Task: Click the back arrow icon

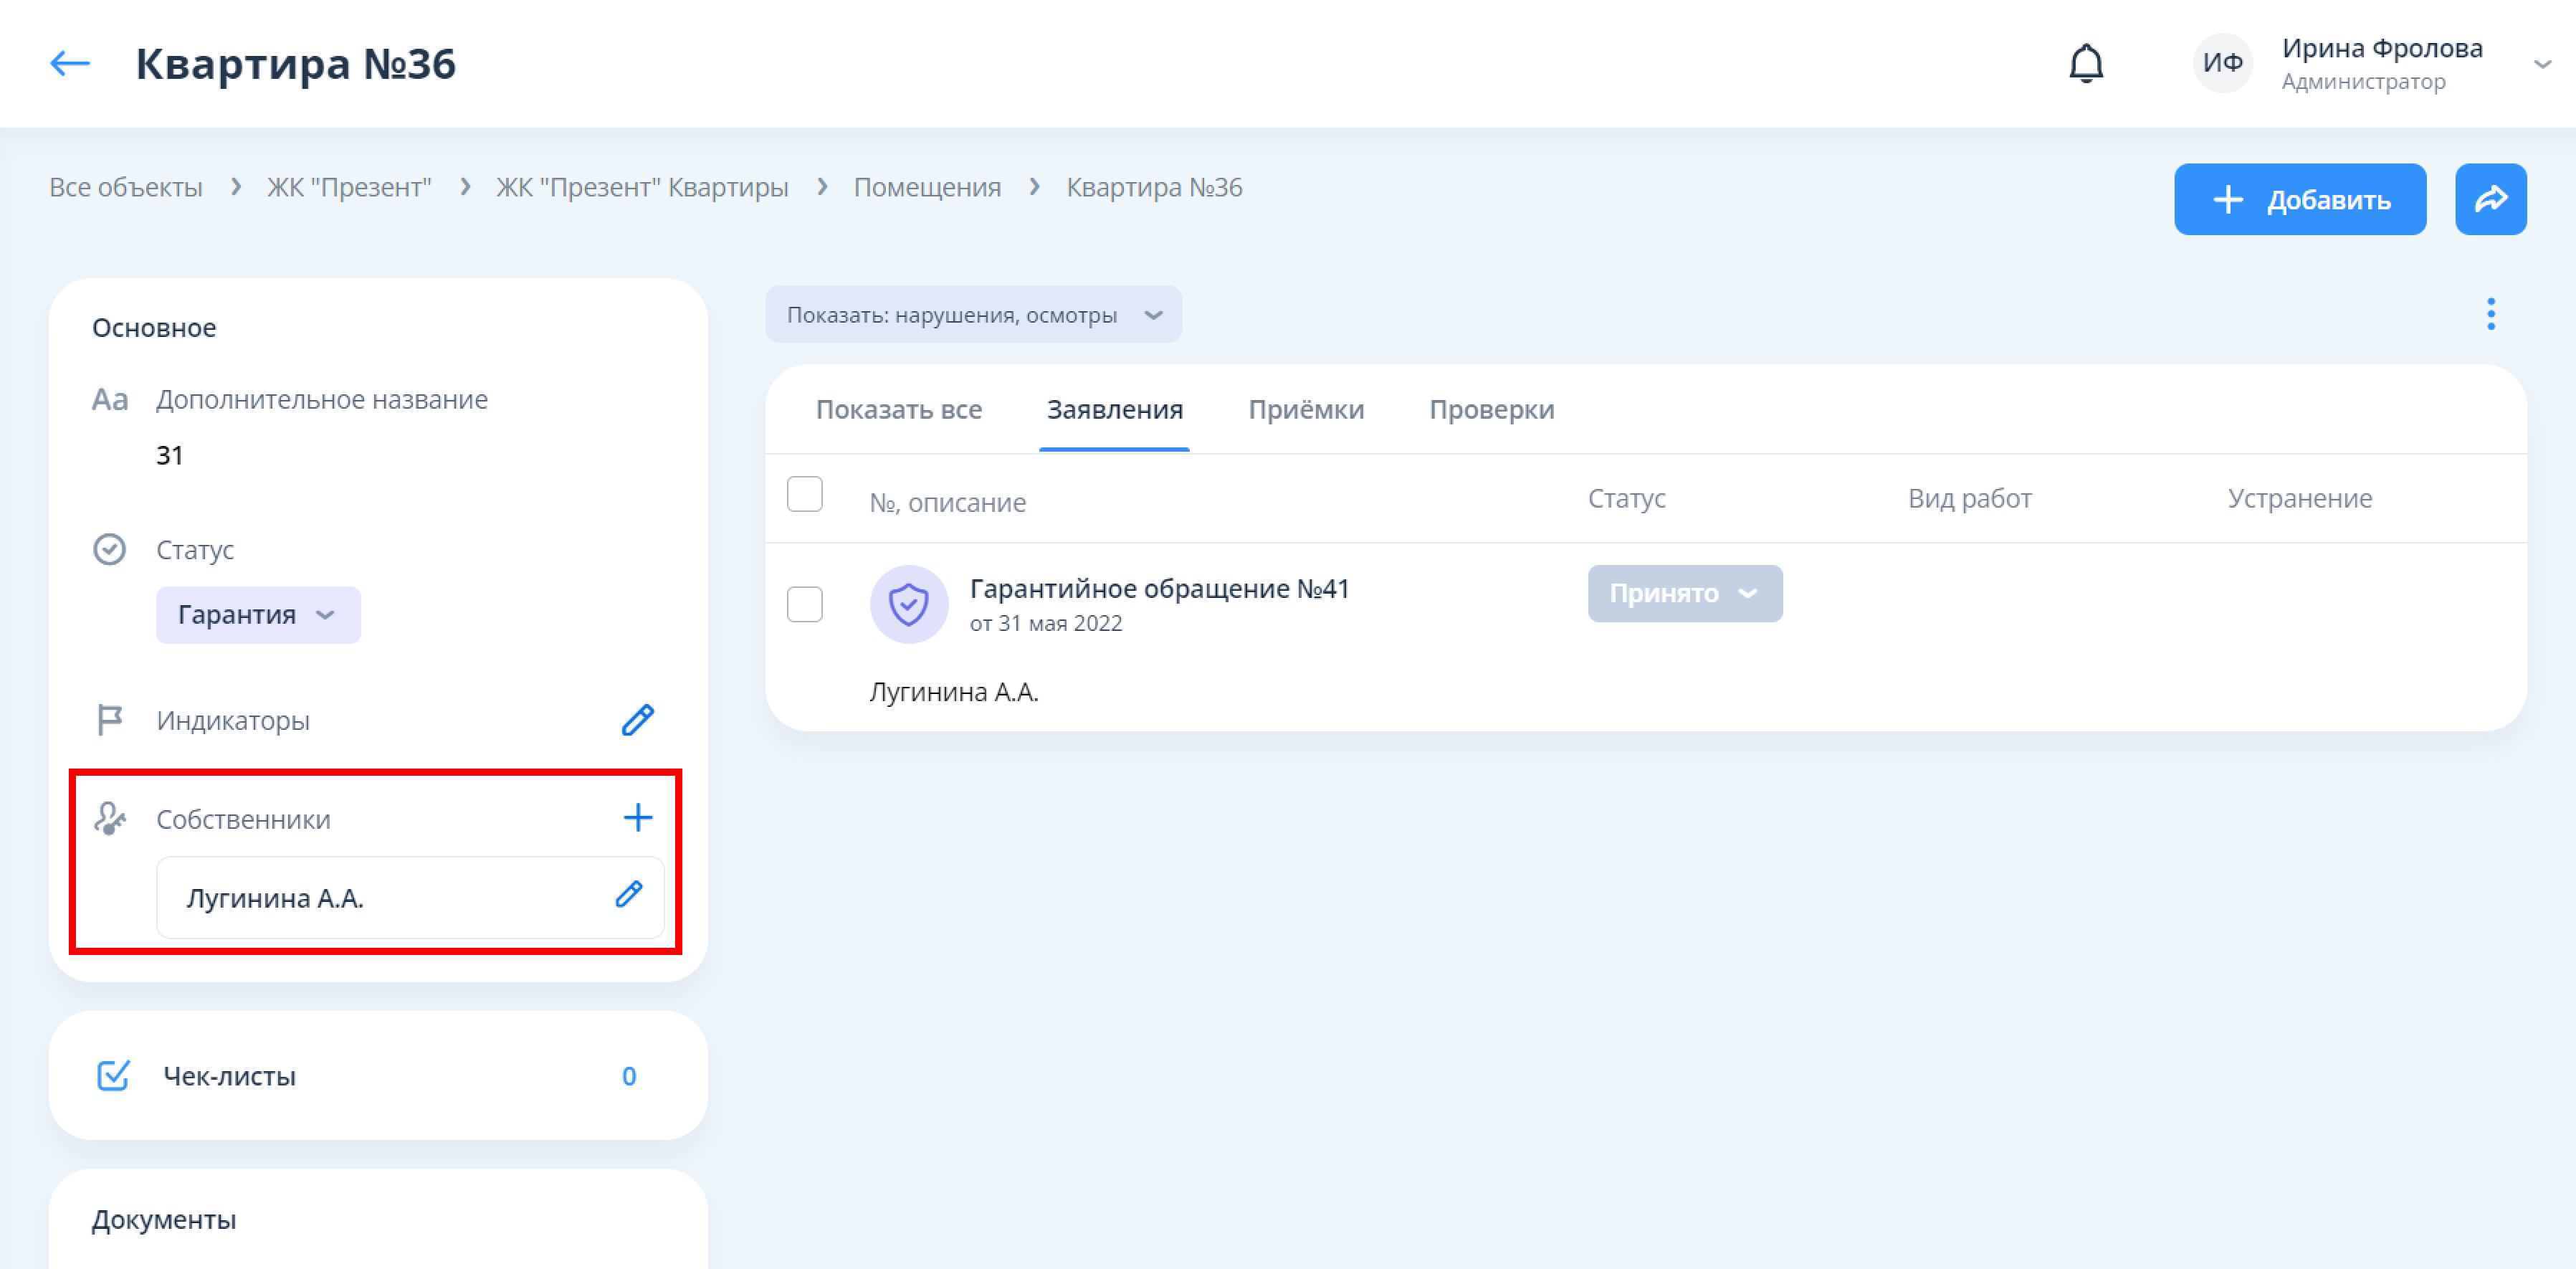Action: pyautogui.click(x=70, y=64)
